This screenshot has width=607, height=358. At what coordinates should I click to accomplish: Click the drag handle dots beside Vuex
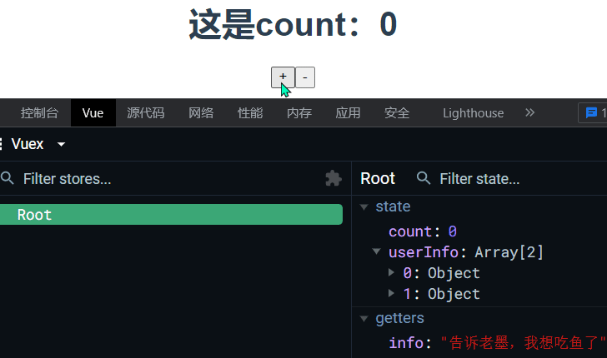point(2,144)
